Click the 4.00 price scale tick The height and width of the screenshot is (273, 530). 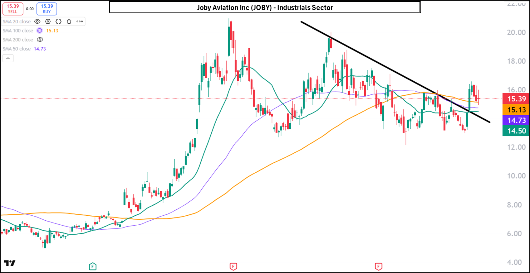click(x=514, y=262)
